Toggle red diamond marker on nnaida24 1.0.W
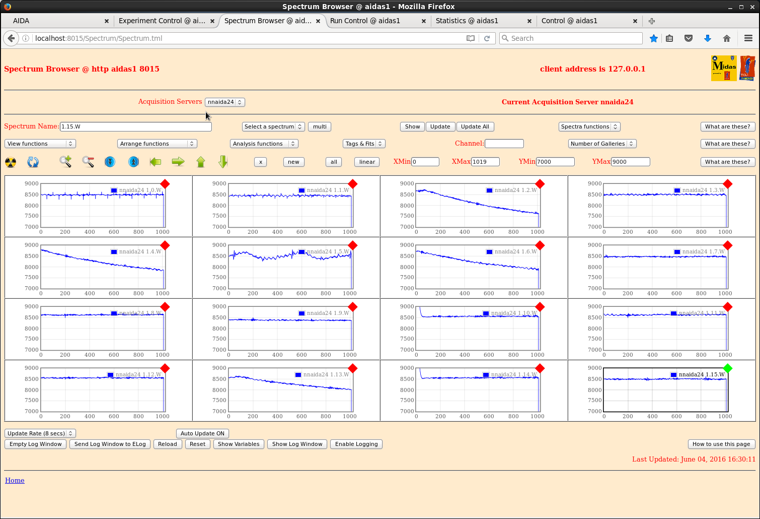 point(165,184)
